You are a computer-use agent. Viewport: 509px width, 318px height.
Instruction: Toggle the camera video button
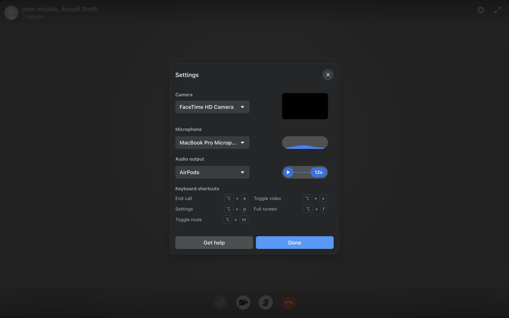243,302
